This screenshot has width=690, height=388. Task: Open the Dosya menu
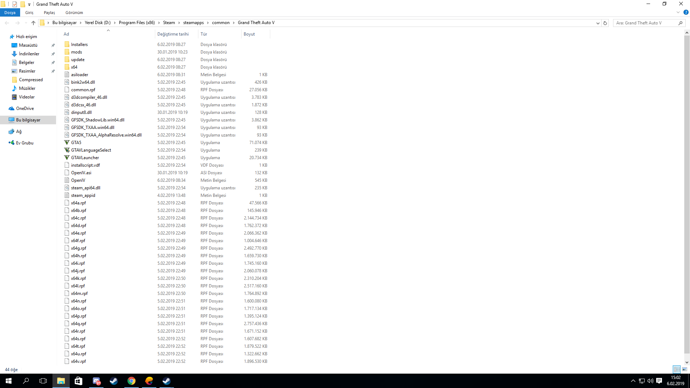pos(10,12)
